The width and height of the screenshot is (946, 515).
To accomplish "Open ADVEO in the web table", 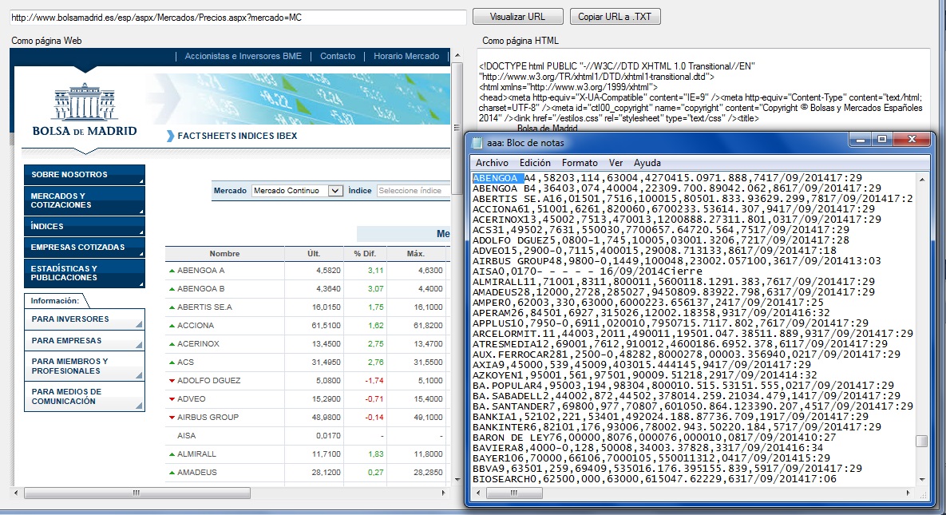I will (x=192, y=399).
